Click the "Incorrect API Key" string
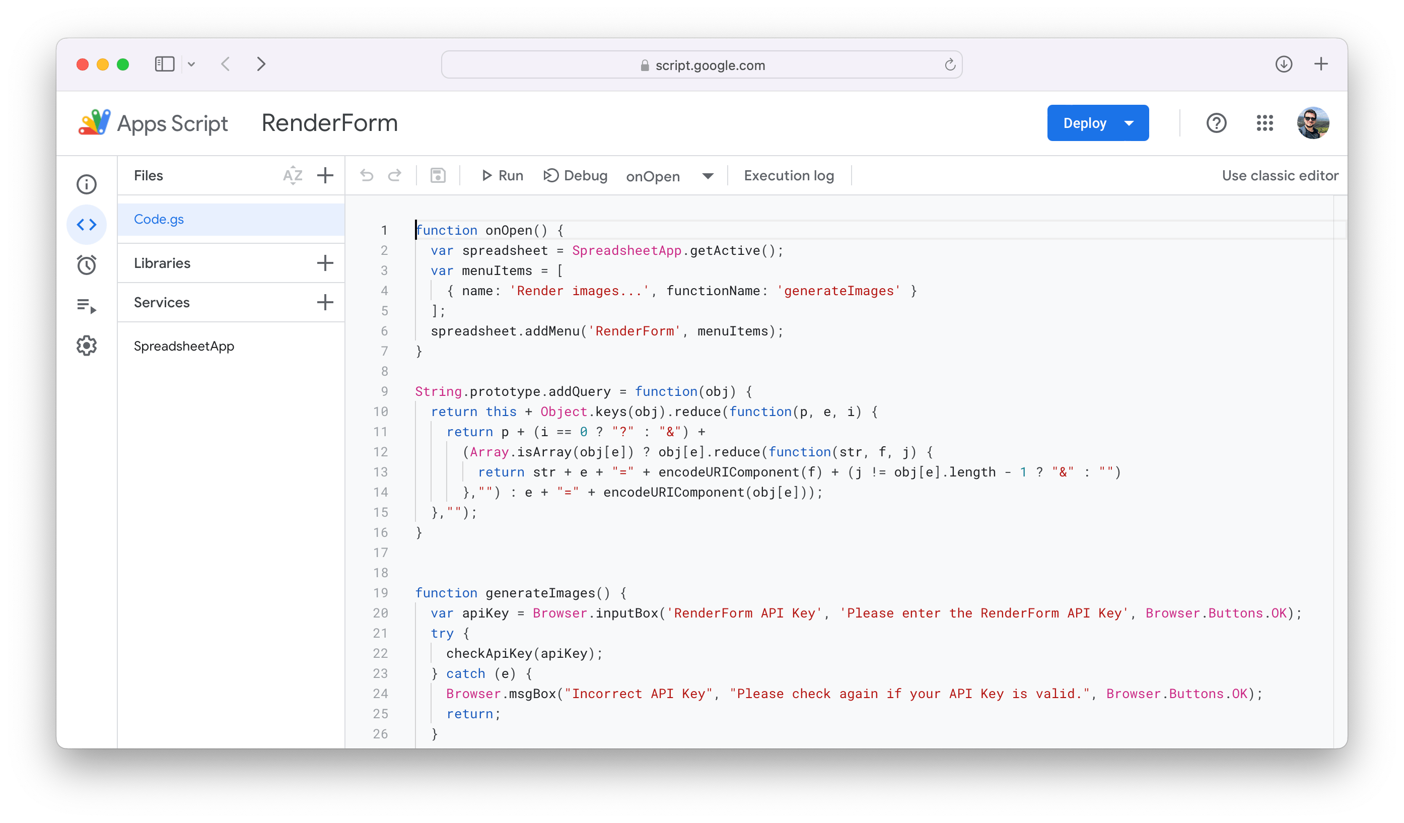The width and height of the screenshot is (1404, 823). click(x=638, y=694)
